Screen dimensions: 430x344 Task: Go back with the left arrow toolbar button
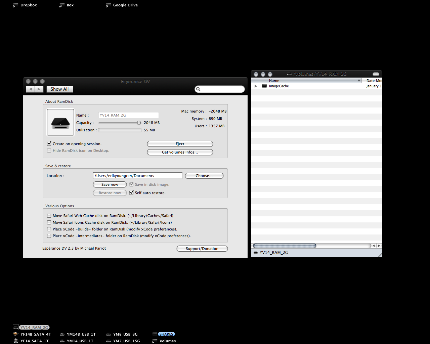pos(31,89)
